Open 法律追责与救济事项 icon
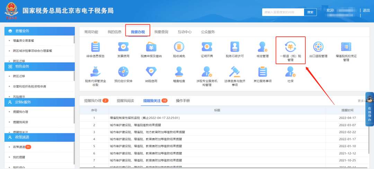This screenshot has width=374, height=169. coord(234,71)
